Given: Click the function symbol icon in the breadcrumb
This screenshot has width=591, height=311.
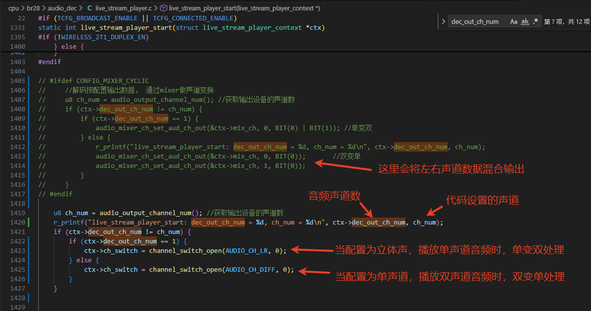Looking at the screenshot, I should (x=163, y=8).
